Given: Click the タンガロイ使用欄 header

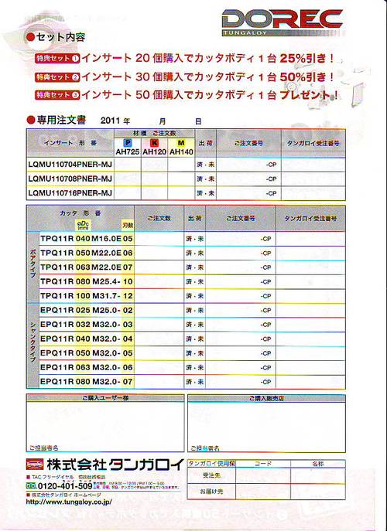Looking at the screenshot, I should [x=211, y=463].
